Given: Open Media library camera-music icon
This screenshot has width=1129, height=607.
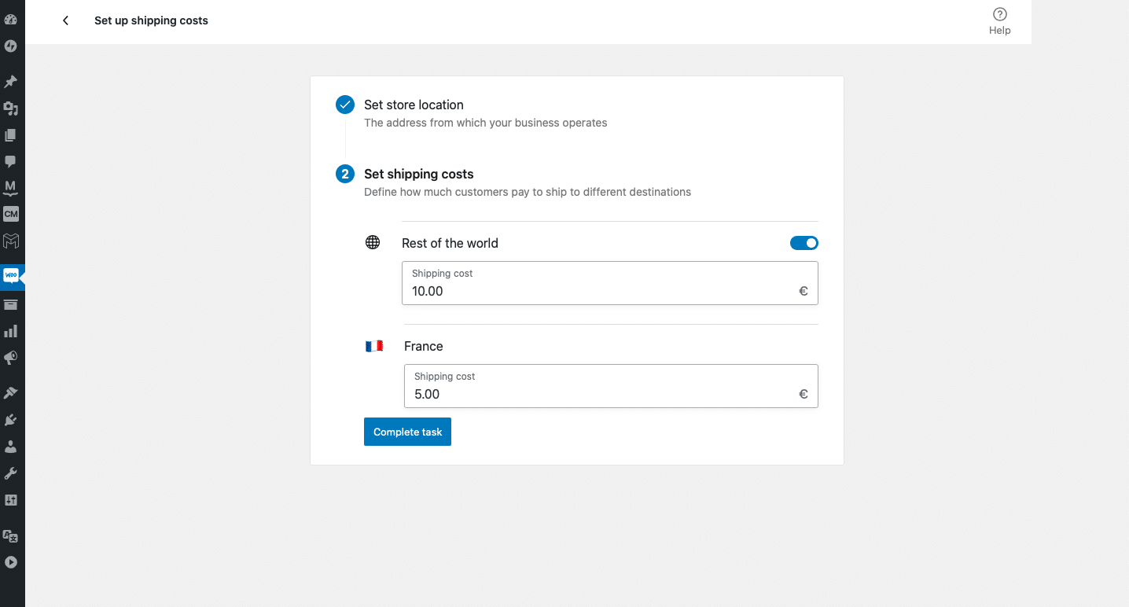Looking at the screenshot, I should (x=11, y=109).
